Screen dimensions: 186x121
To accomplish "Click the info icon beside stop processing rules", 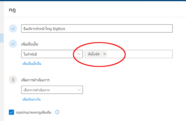I will 57,112.
